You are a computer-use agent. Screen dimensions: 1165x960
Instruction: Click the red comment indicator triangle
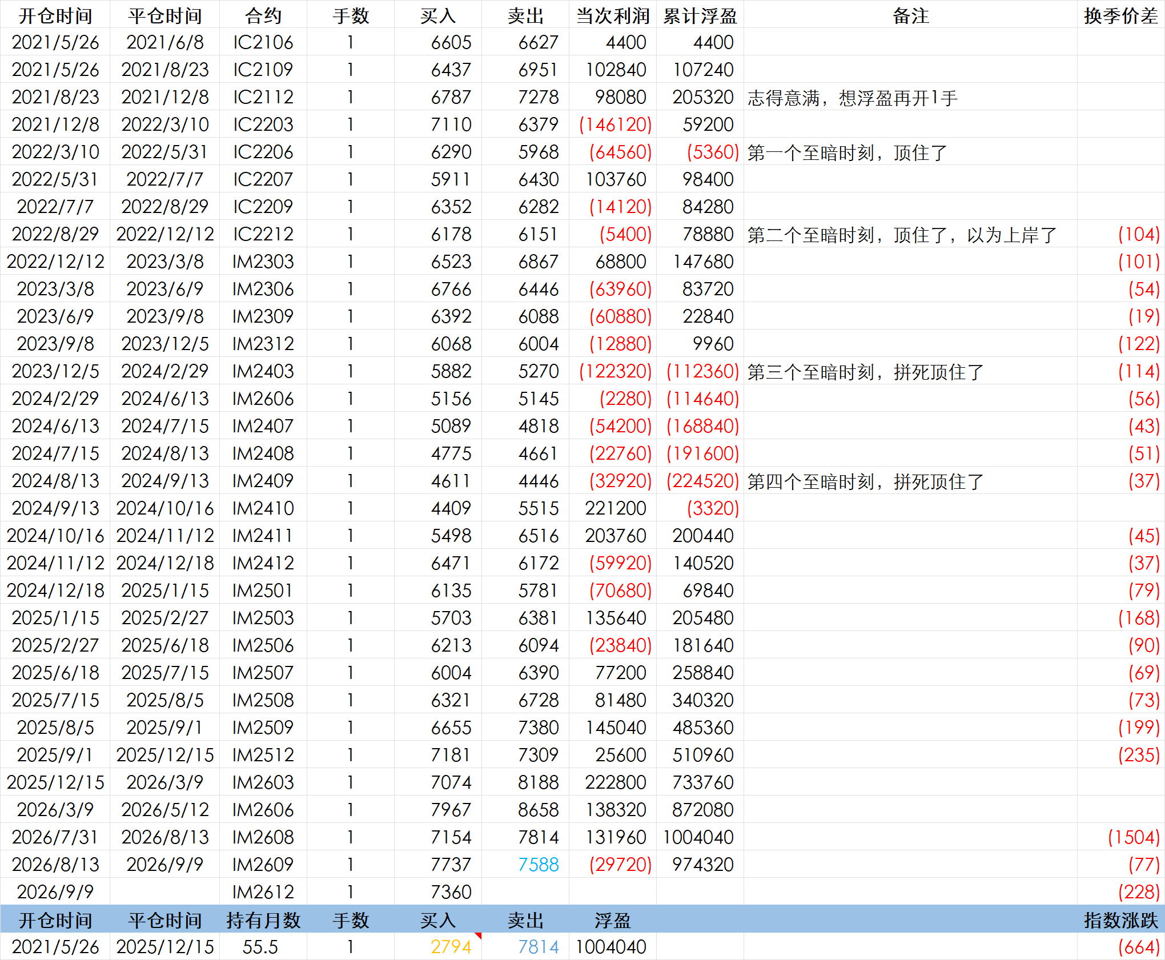point(479,935)
